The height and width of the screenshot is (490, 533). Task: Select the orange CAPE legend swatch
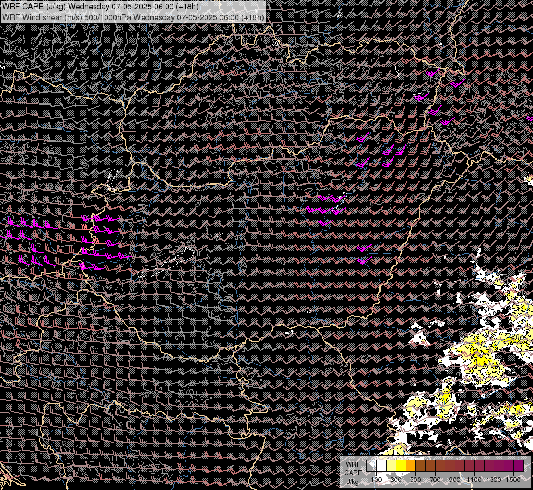pos(411,466)
